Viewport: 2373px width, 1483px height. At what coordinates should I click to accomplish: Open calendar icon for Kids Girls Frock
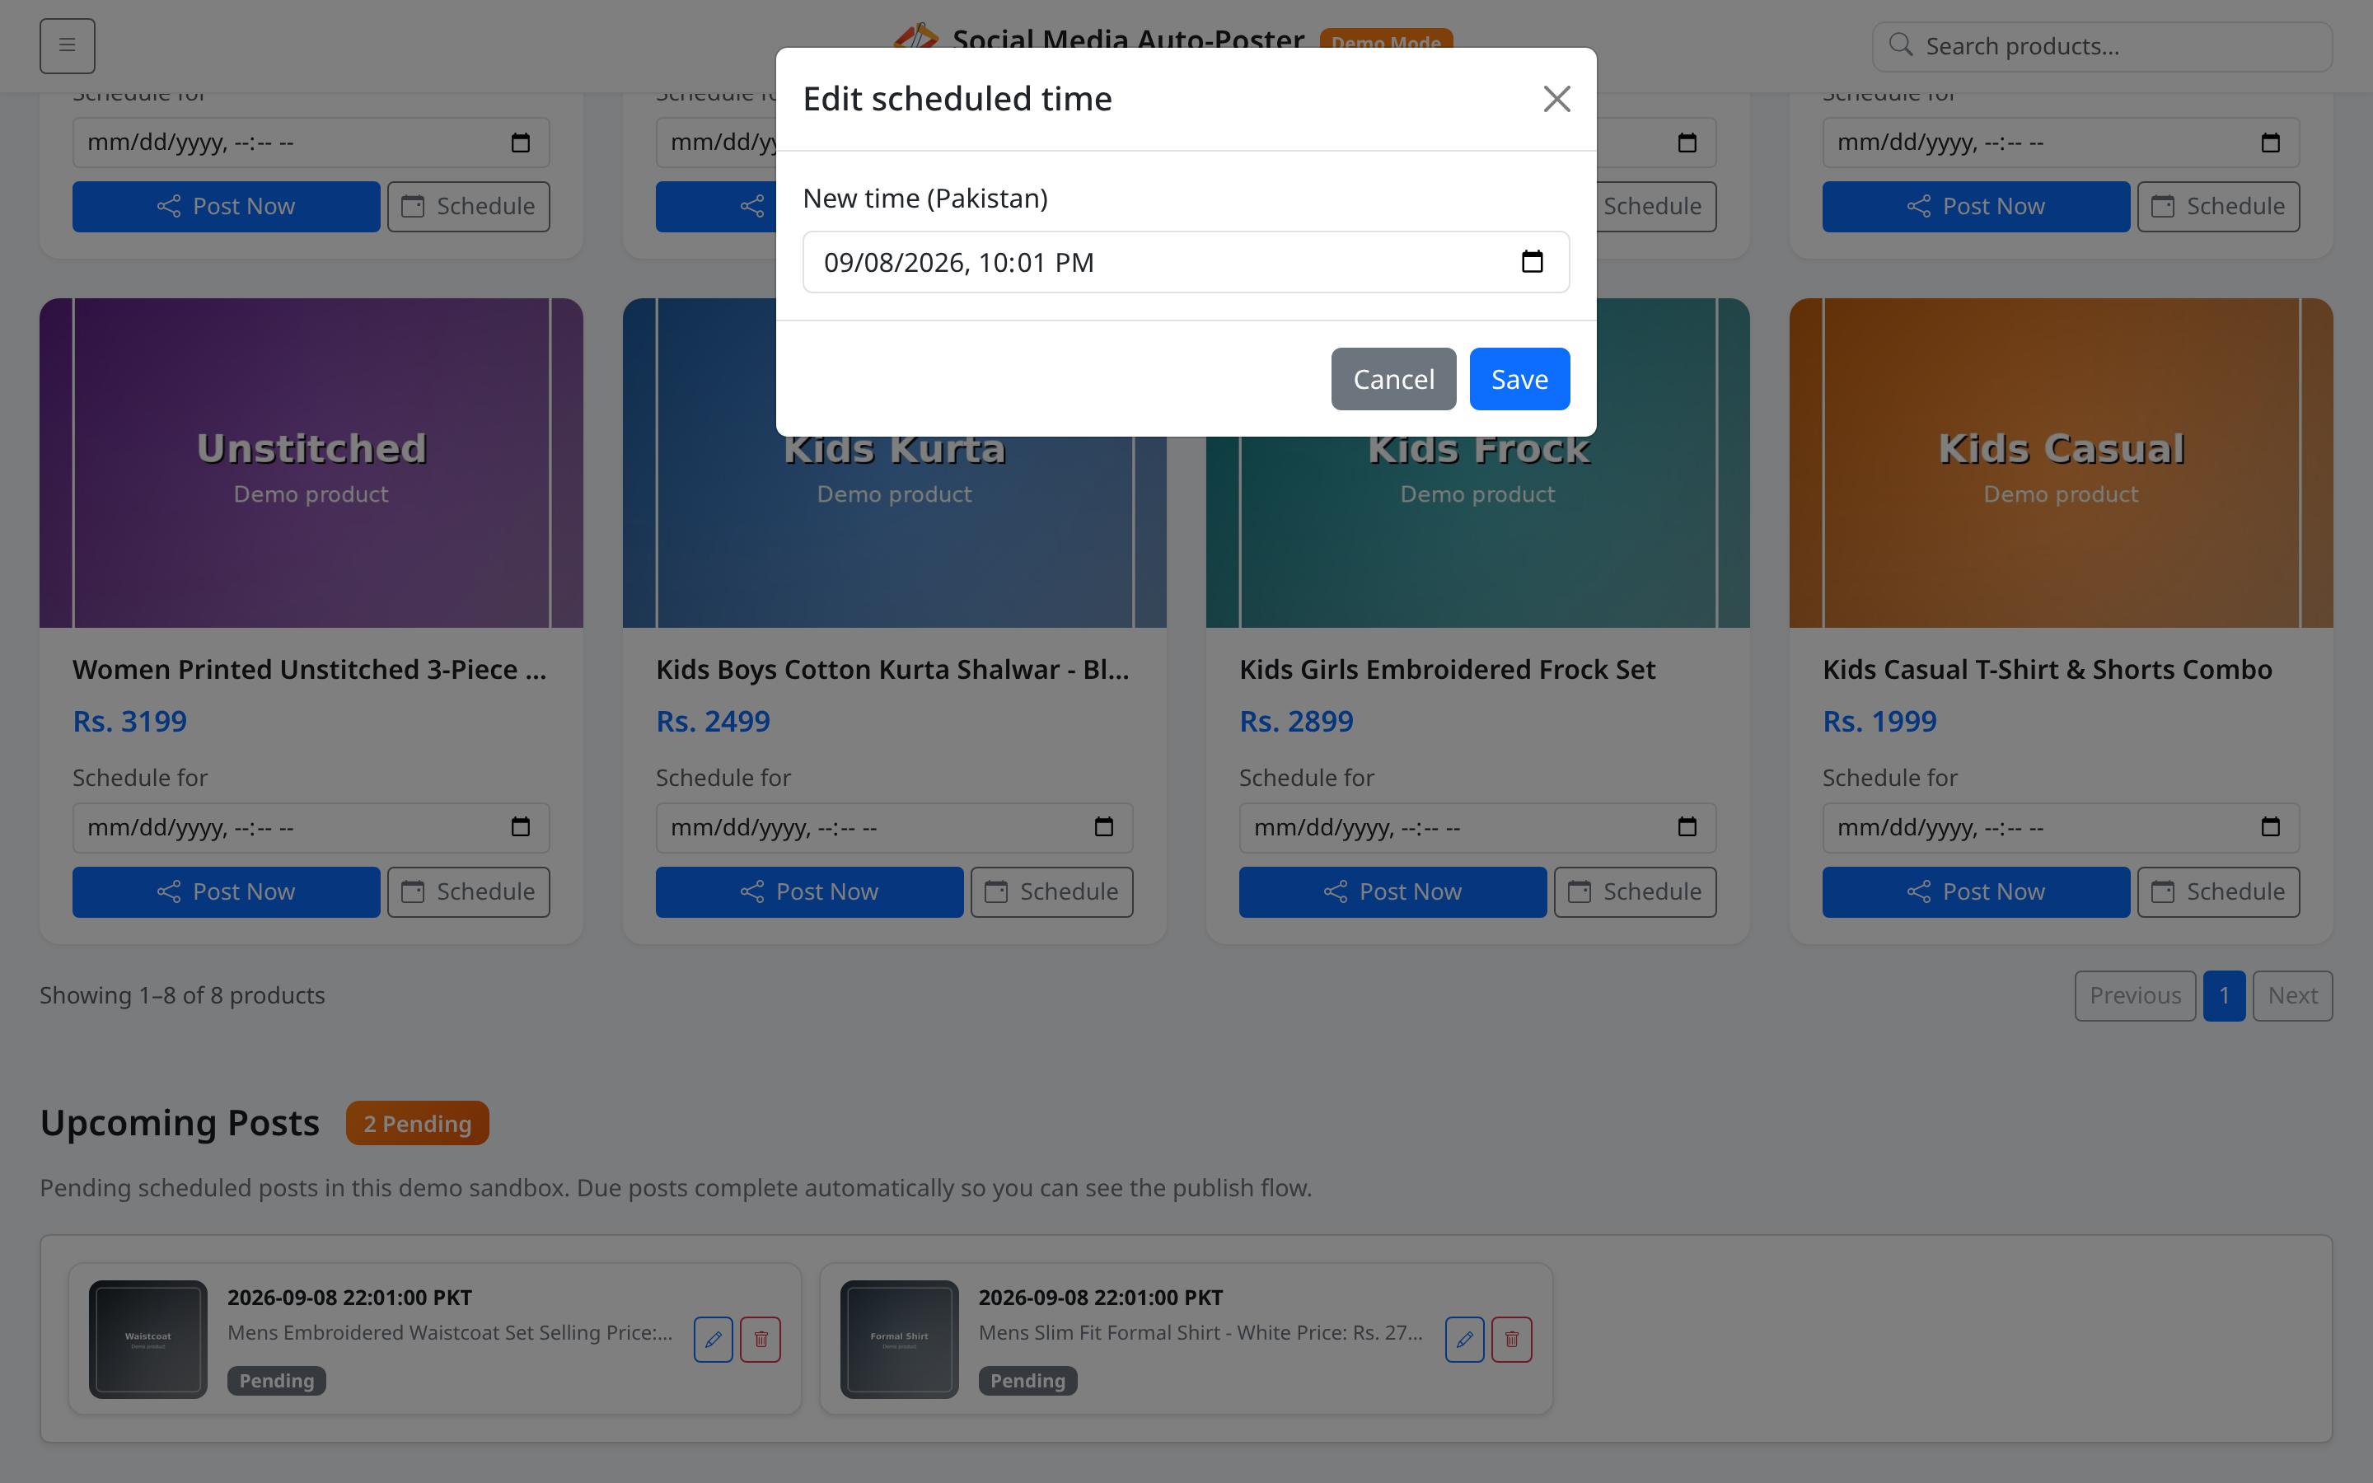[1687, 827]
